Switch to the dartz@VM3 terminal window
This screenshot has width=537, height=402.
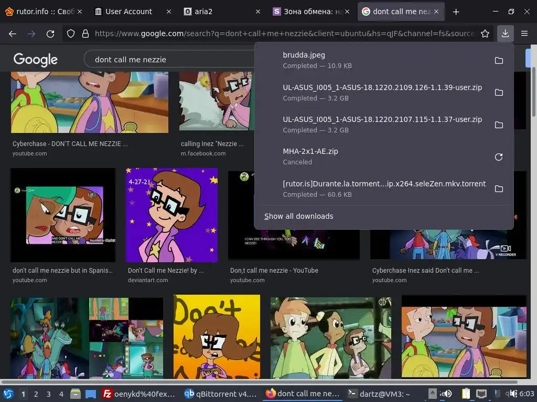[379, 394]
